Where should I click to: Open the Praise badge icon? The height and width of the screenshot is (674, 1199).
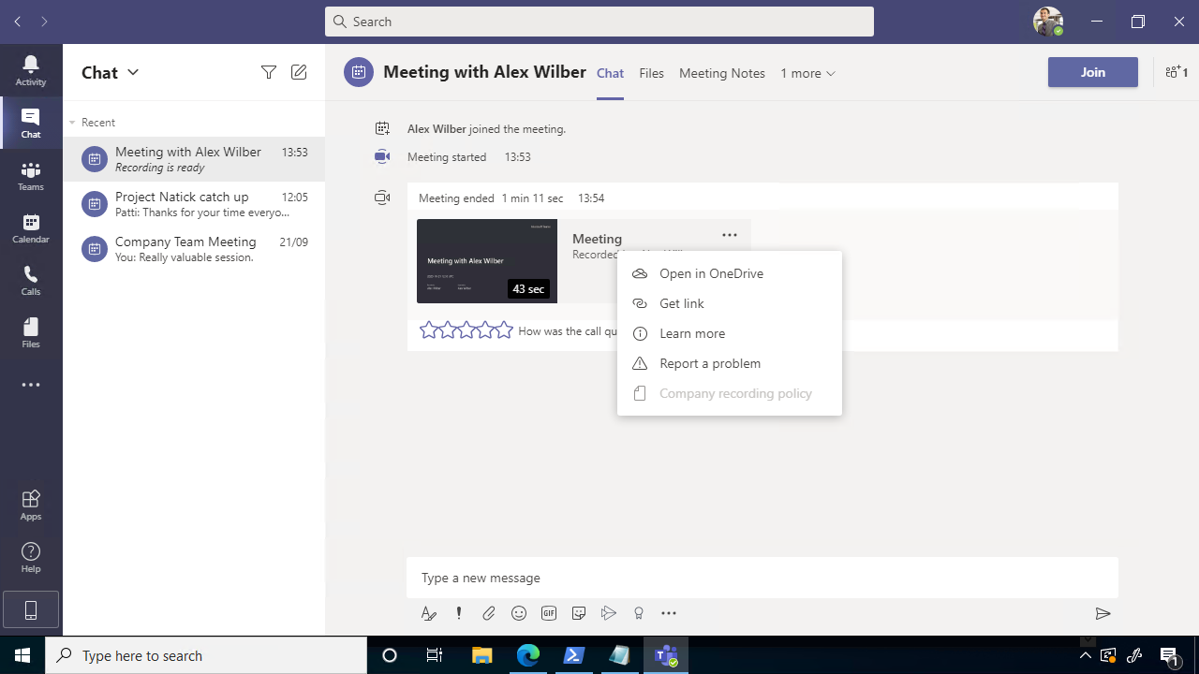639,613
